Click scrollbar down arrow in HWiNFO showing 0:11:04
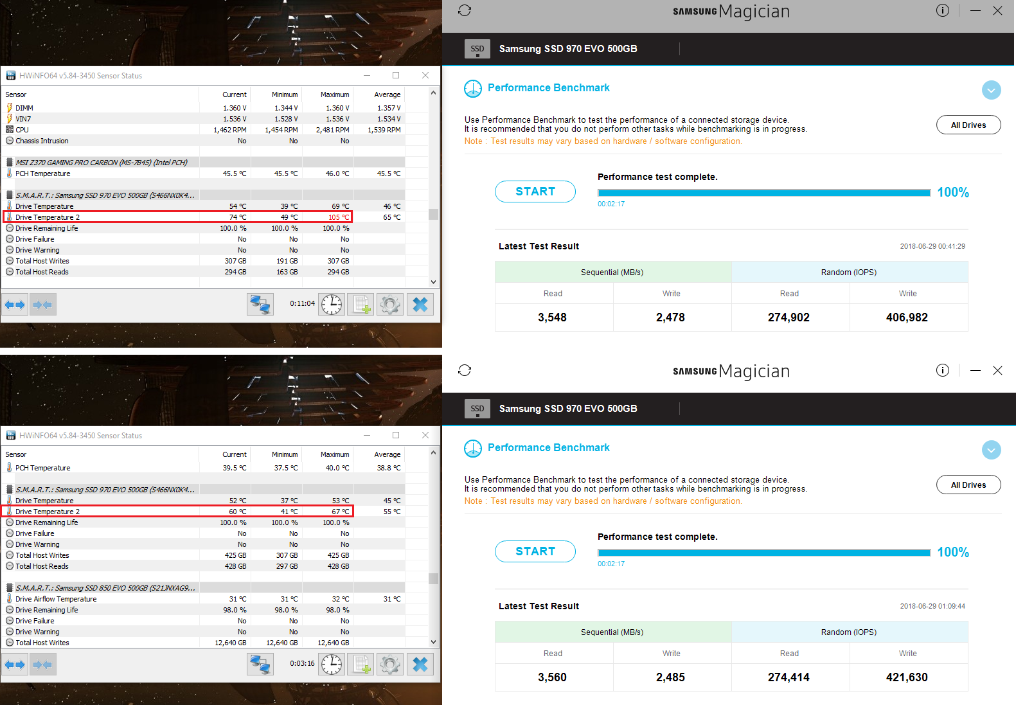The height and width of the screenshot is (705, 1016). point(434,282)
